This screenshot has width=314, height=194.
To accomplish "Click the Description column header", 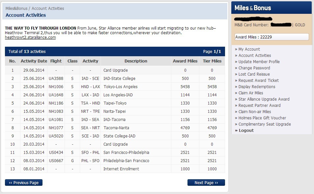I will 136,61.
